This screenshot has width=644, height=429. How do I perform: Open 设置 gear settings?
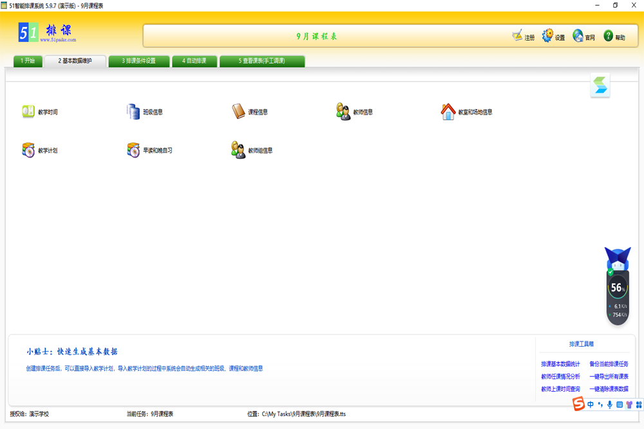point(547,36)
